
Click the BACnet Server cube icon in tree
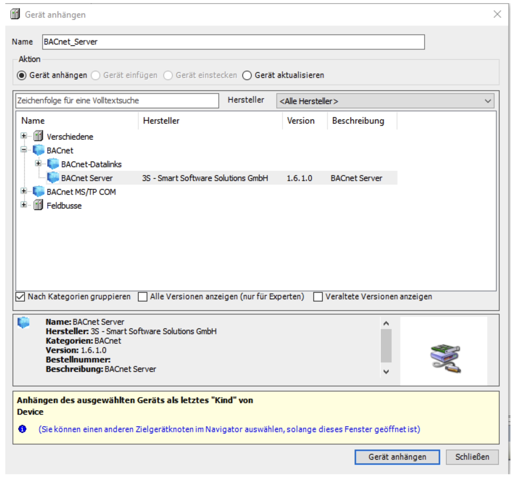point(53,178)
